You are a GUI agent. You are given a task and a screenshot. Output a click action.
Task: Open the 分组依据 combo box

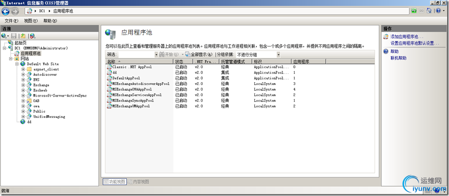click(257, 55)
